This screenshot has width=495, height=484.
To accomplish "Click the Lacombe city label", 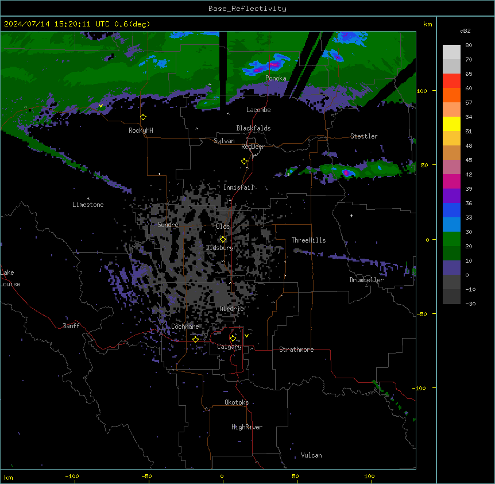I will coord(258,110).
